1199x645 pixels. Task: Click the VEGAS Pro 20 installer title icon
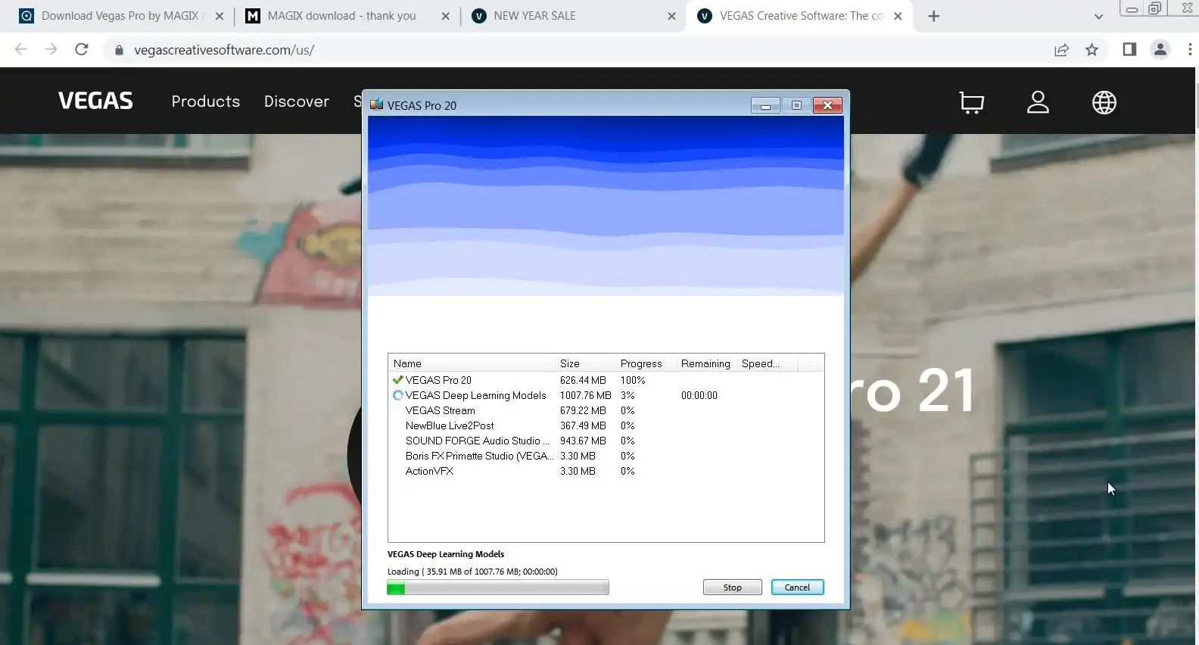click(376, 104)
